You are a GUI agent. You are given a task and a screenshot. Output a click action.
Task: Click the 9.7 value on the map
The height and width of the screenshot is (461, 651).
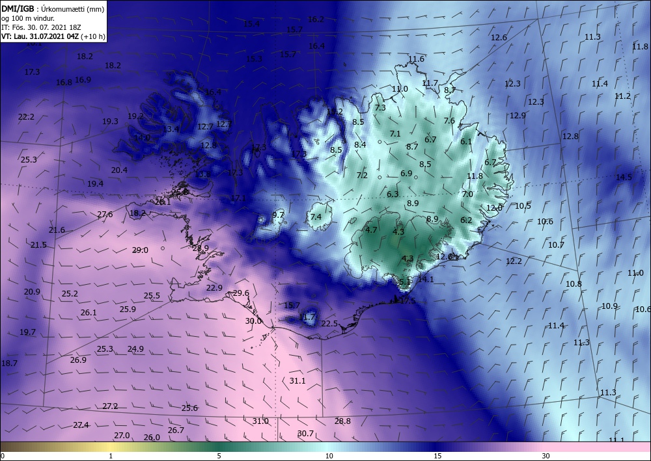tap(278, 215)
